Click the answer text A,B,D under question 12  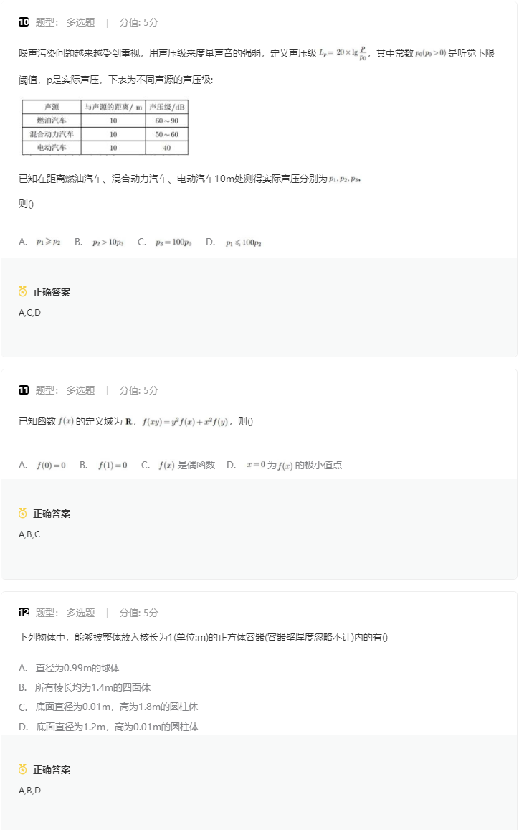(30, 790)
